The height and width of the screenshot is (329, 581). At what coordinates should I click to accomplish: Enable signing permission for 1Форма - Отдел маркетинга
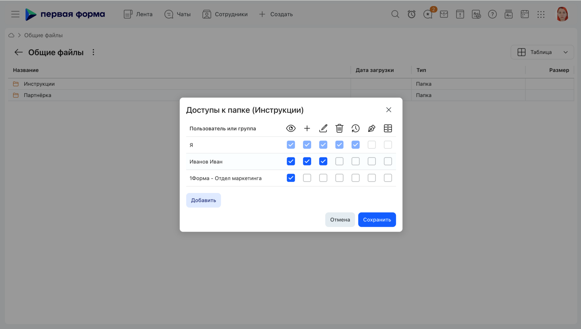click(x=372, y=178)
